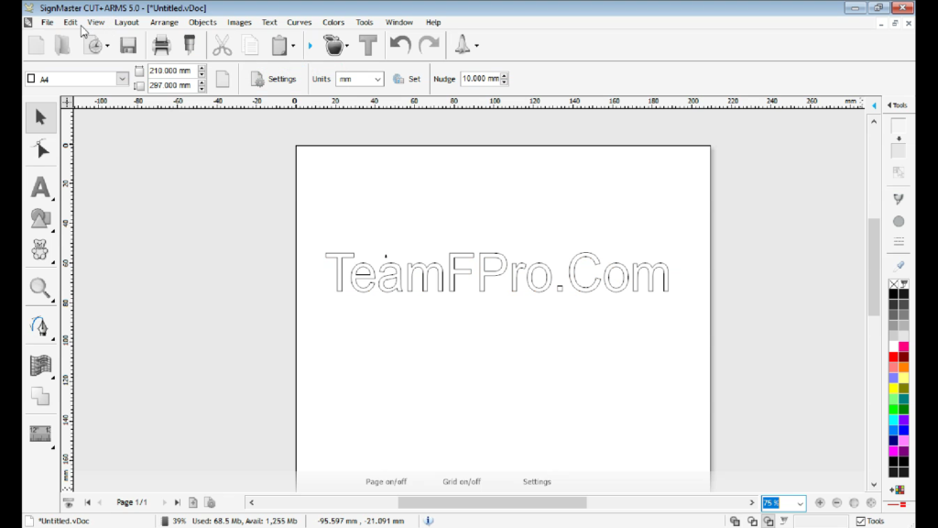Image resolution: width=938 pixels, height=528 pixels.
Task: Undo the last action
Action: pyautogui.click(x=400, y=46)
